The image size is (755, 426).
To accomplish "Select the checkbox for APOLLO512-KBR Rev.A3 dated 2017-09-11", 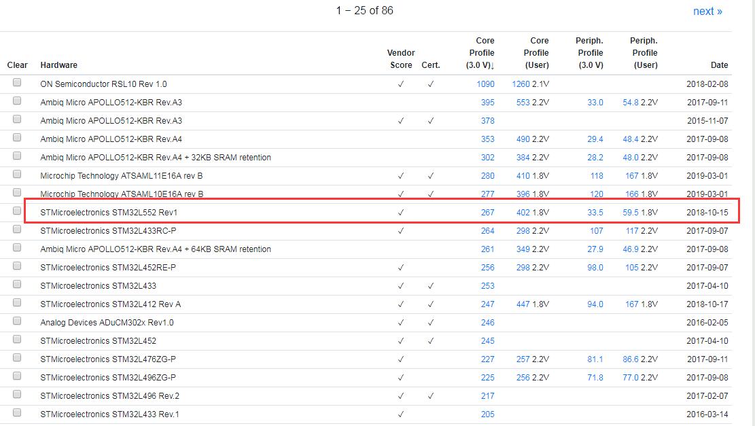I will point(17,101).
